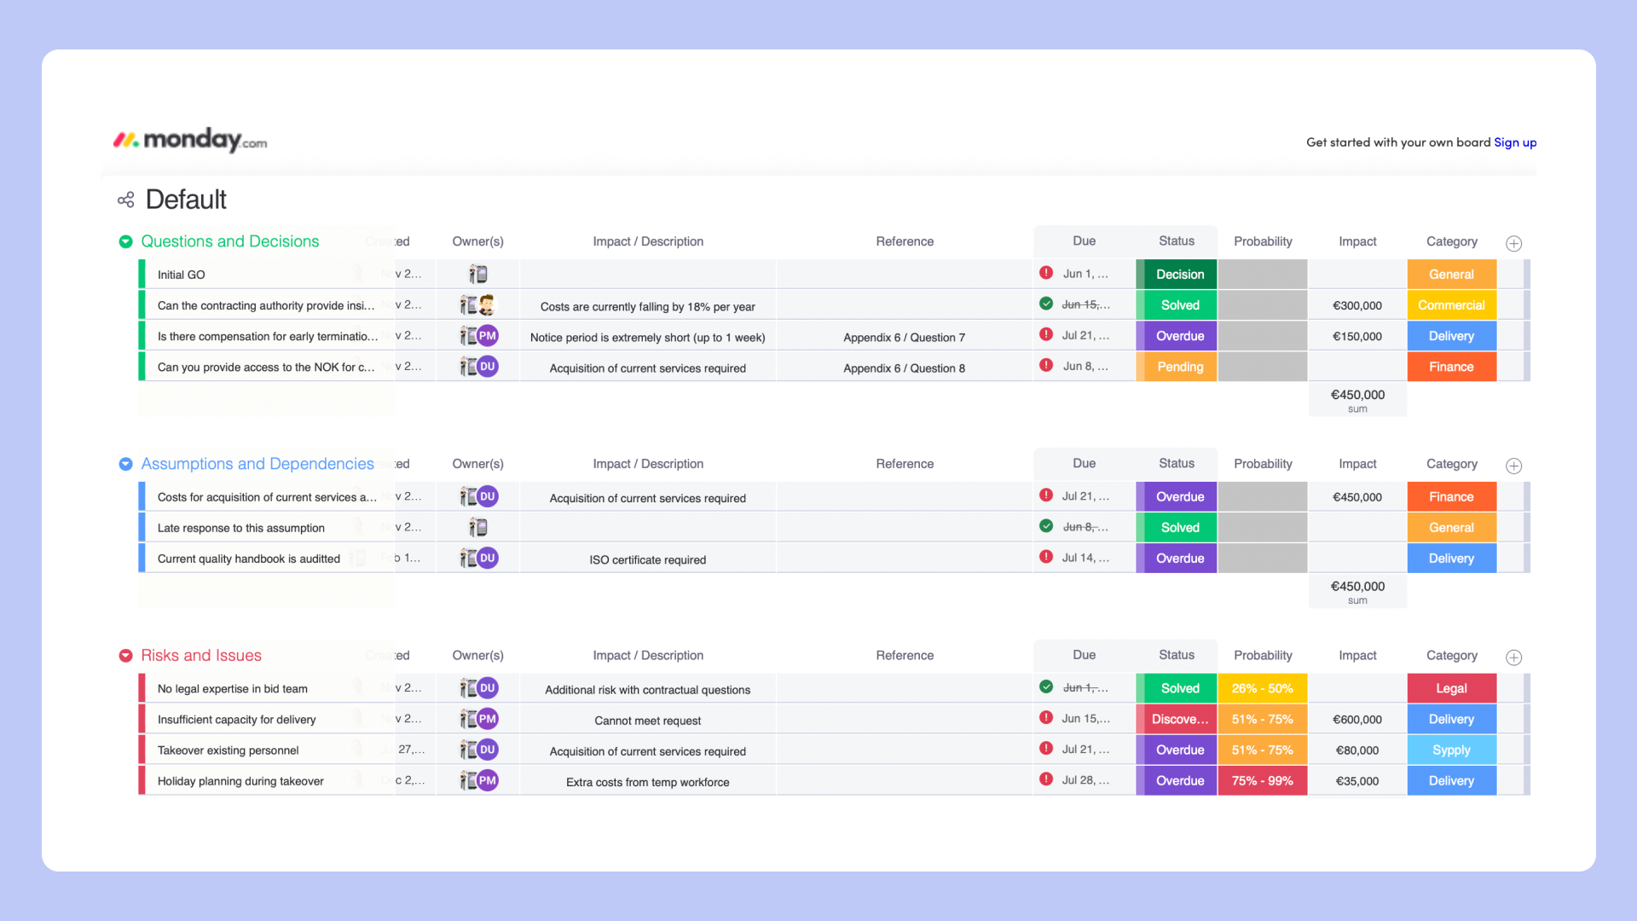Click green done checkmark for No legal expertise
The width and height of the screenshot is (1637, 921).
tap(1046, 687)
